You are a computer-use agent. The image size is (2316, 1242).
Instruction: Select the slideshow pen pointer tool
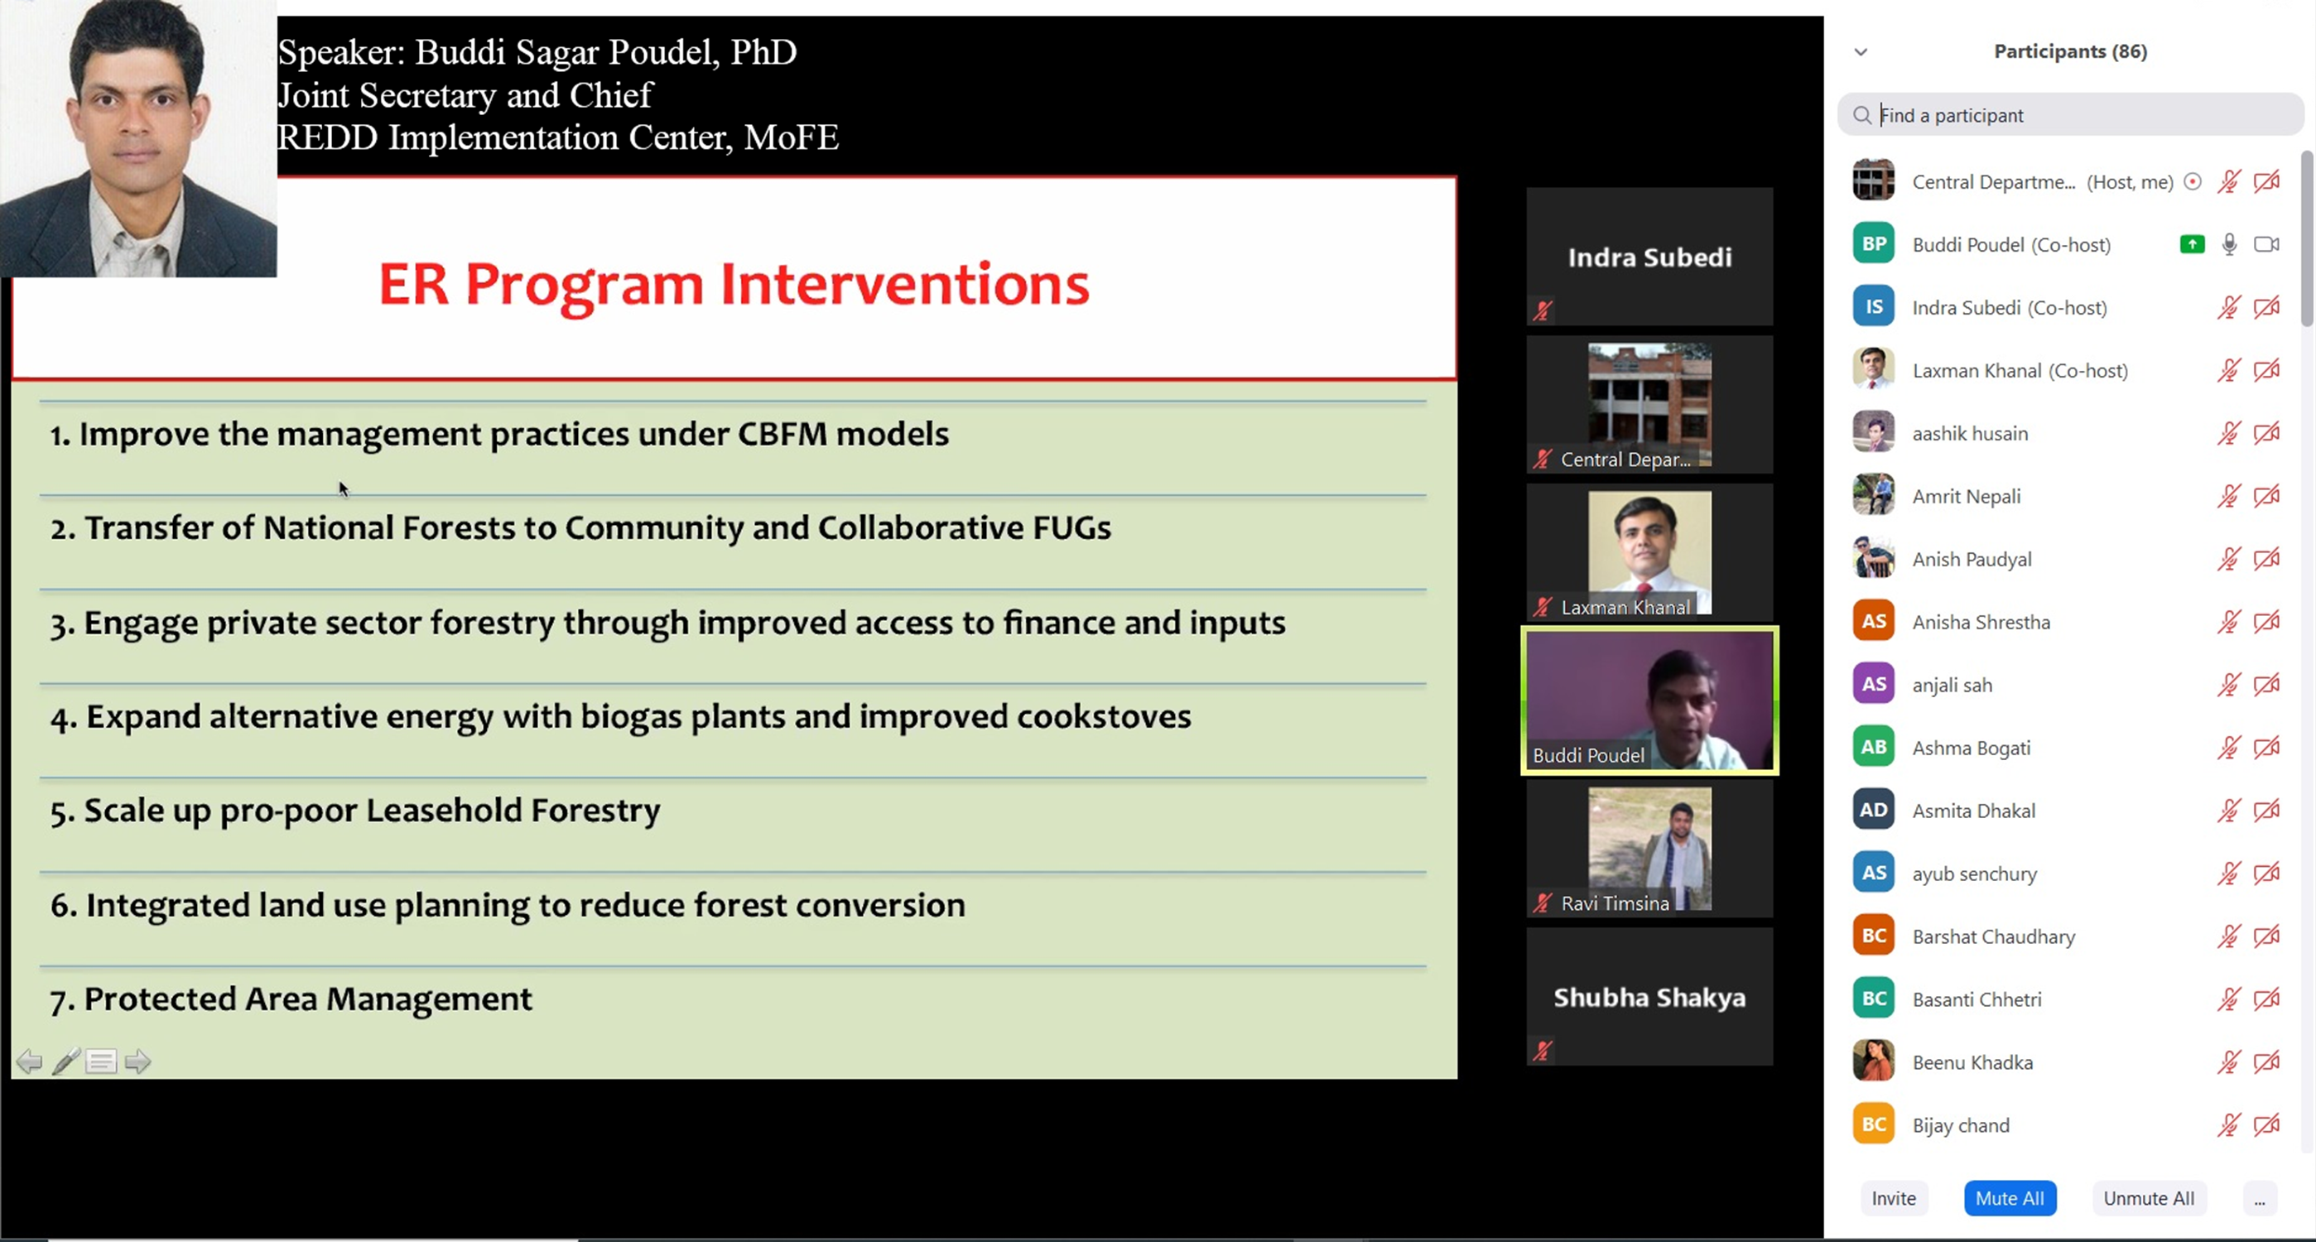pyautogui.click(x=65, y=1061)
